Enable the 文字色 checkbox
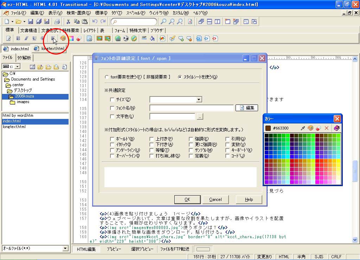Screen dimensions: 360x260 [x=112, y=116]
